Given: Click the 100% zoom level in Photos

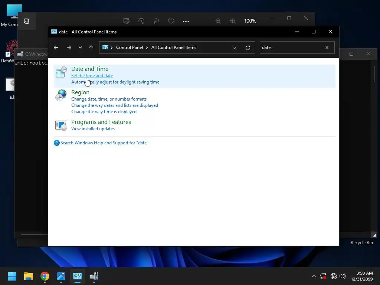Looking at the screenshot, I should pos(250,21).
